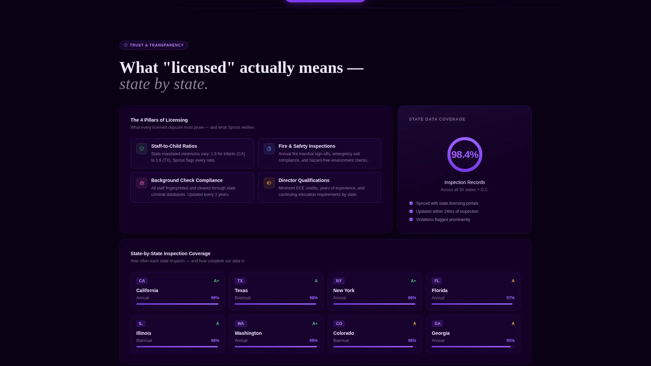Click the IL state code badge
651x366 pixels.
(141, 324)
